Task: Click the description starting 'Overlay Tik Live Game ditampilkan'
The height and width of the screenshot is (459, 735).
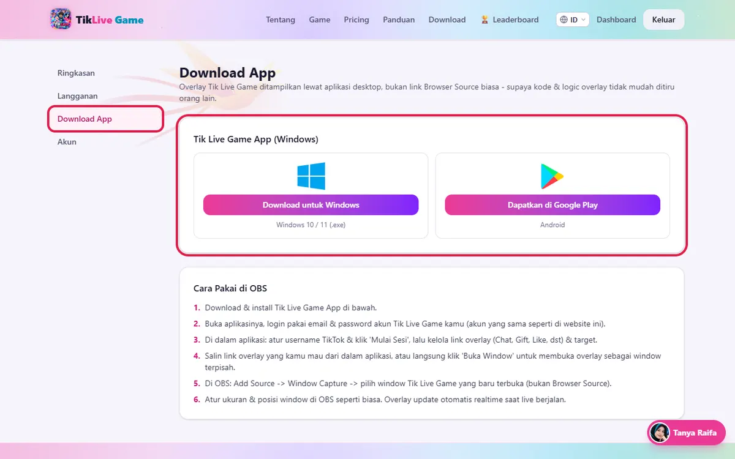Action: click(x=427, y=92)
